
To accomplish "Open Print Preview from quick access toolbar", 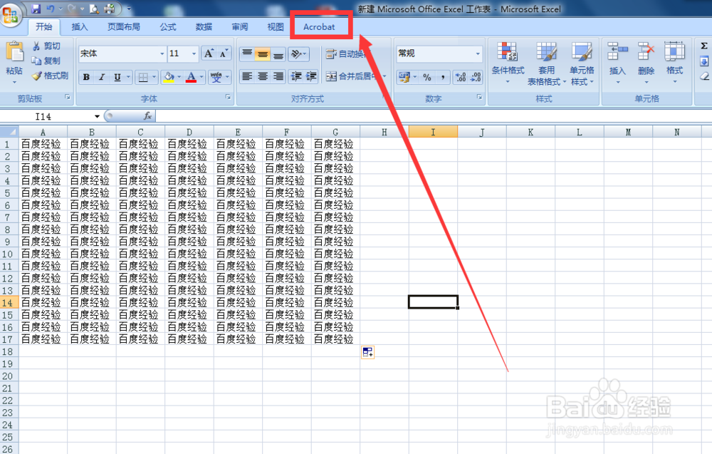I will coord(94,9).
